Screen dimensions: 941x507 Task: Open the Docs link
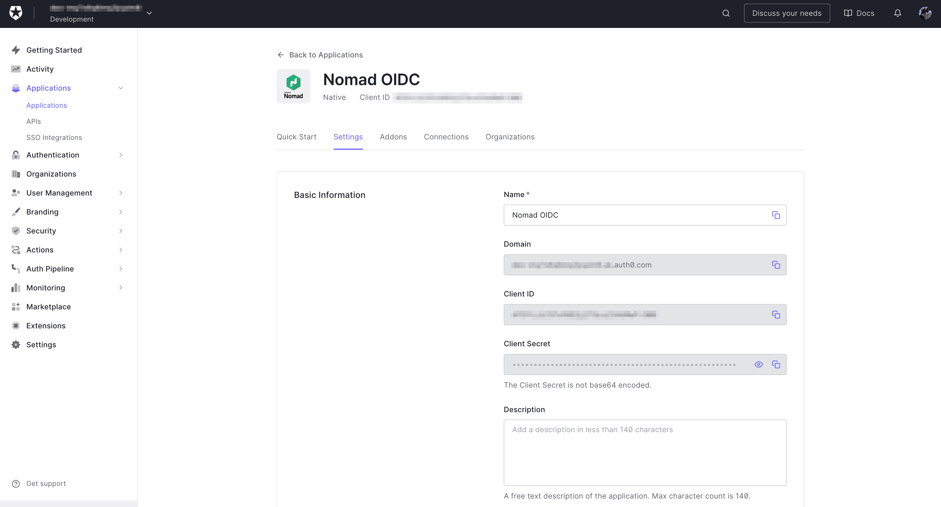pyautogui.click(x=859, y=13)
